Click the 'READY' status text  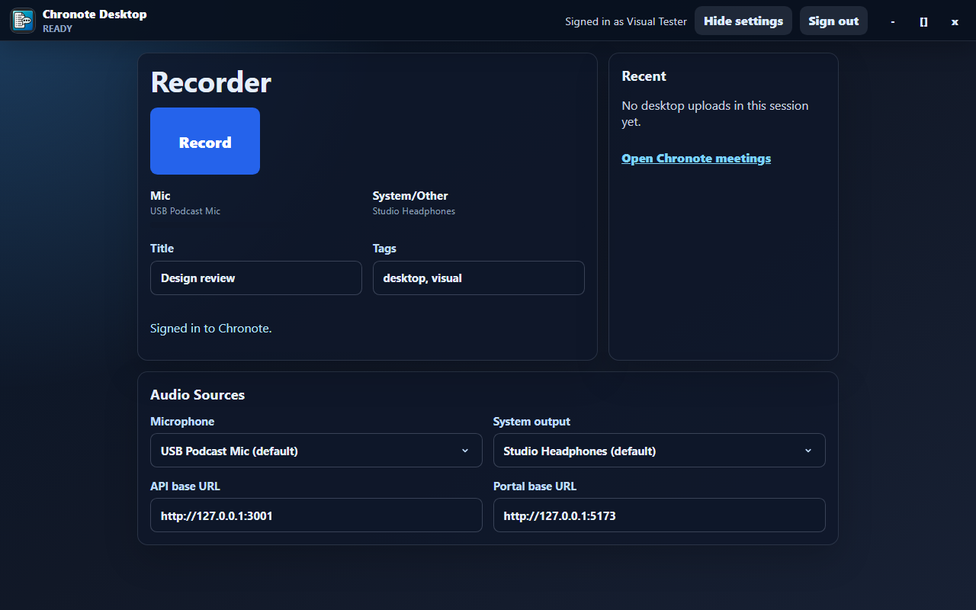pos(57,29)
